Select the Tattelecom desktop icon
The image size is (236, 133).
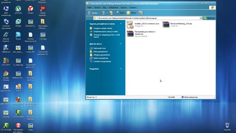6,49
